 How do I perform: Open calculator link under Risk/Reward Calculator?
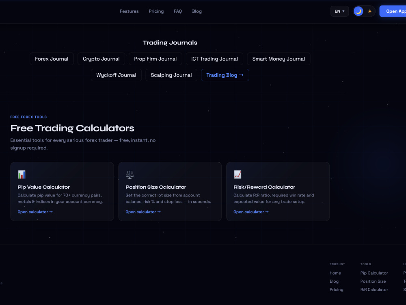(251, 212)
